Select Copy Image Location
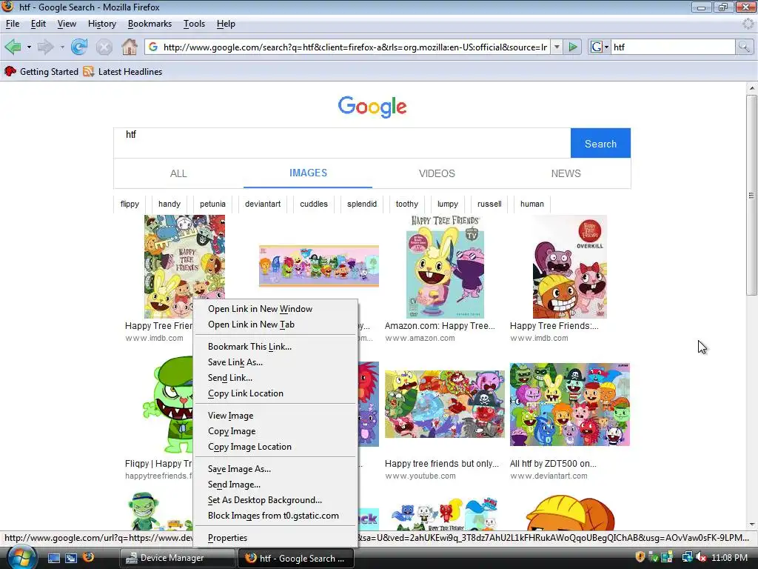 click(x=275, y=447)
